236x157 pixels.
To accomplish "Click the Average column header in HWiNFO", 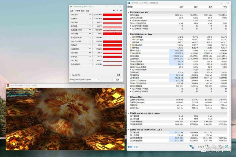I will coord(225,7).
